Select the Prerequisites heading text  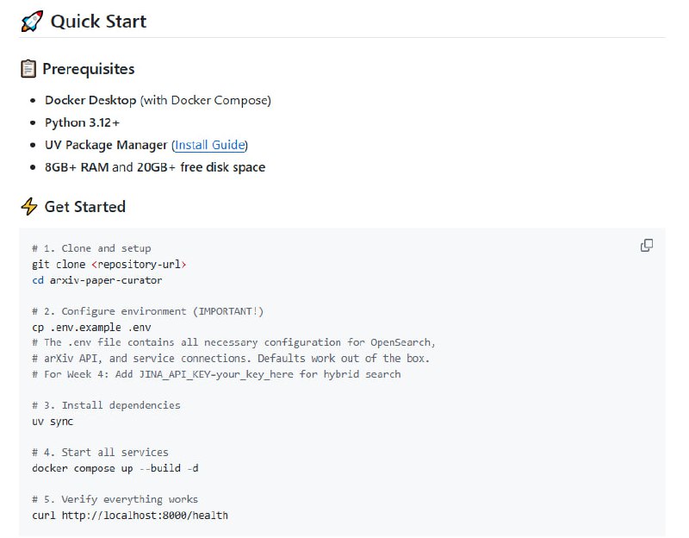coord(89,69)
